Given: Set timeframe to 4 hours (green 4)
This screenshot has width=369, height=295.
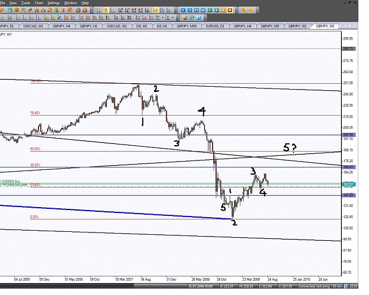Looking at the screenshot, I should coord(217,10).
